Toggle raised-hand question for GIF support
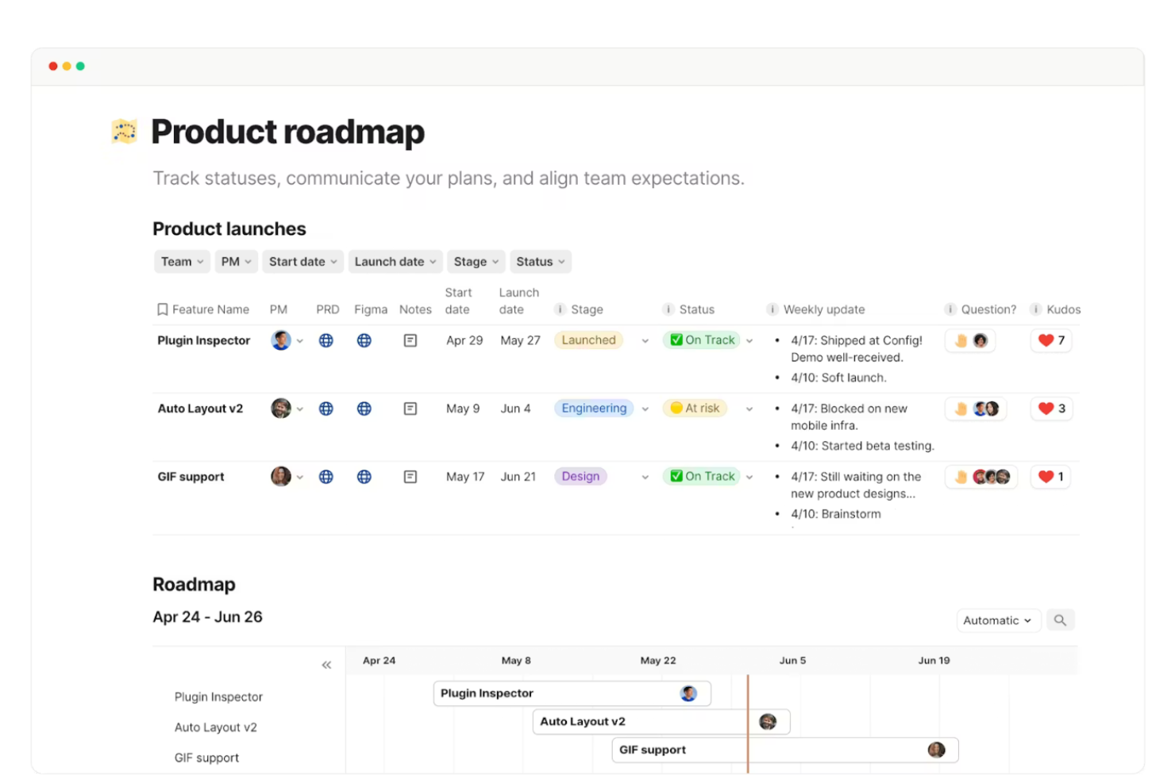Image resolution: width=1175 pixels, height=783 pixels. 981,477
